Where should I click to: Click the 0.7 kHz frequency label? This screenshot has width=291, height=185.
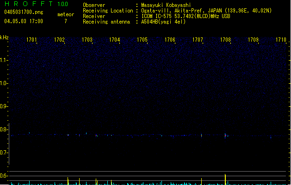3,153
